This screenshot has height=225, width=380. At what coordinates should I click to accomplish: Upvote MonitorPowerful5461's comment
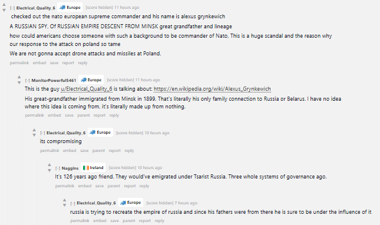[x=19, y=77]
